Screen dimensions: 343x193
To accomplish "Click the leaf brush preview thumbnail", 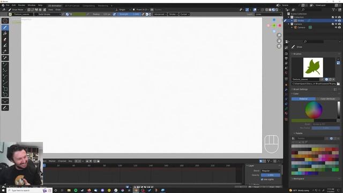I will (x=313, y=68).
